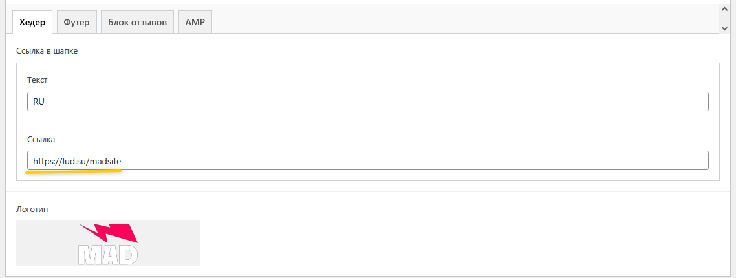
Task: Click the MAD lettering in logo image
Action: tap(108, 254)
